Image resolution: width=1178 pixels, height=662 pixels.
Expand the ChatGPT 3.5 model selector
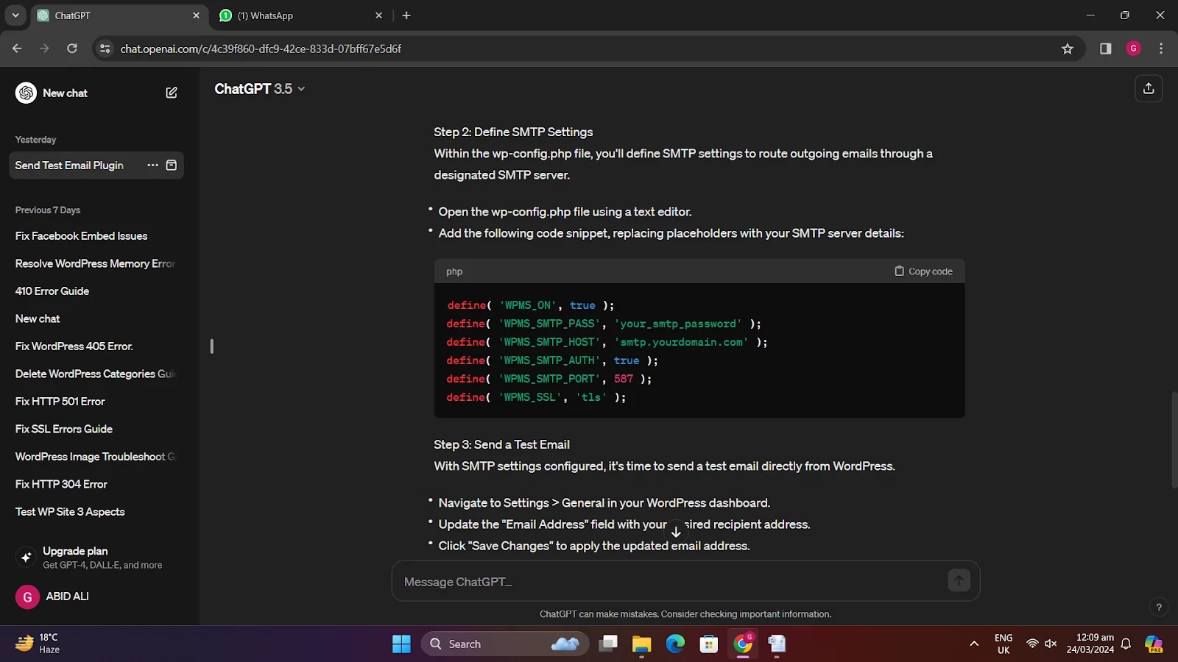(x=259, y=89)
